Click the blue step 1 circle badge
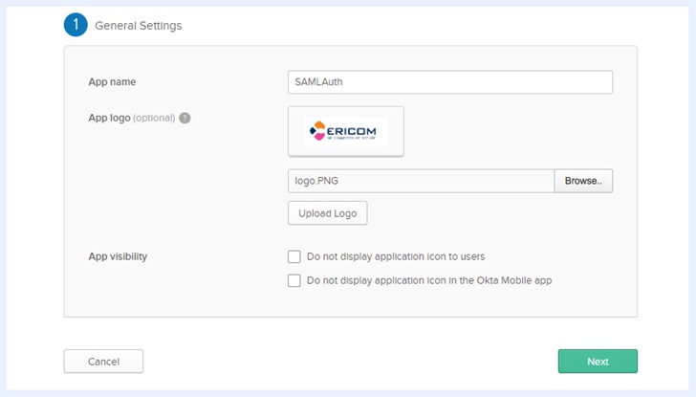Image resolution: width=696 pixels, height=397 pixels. pyautogui.click(x=76, y=26)
